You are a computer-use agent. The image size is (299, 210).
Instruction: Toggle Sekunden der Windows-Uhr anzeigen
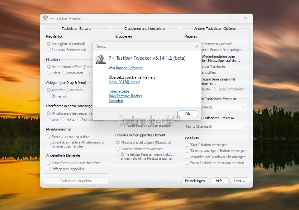[x=187, y=157]
